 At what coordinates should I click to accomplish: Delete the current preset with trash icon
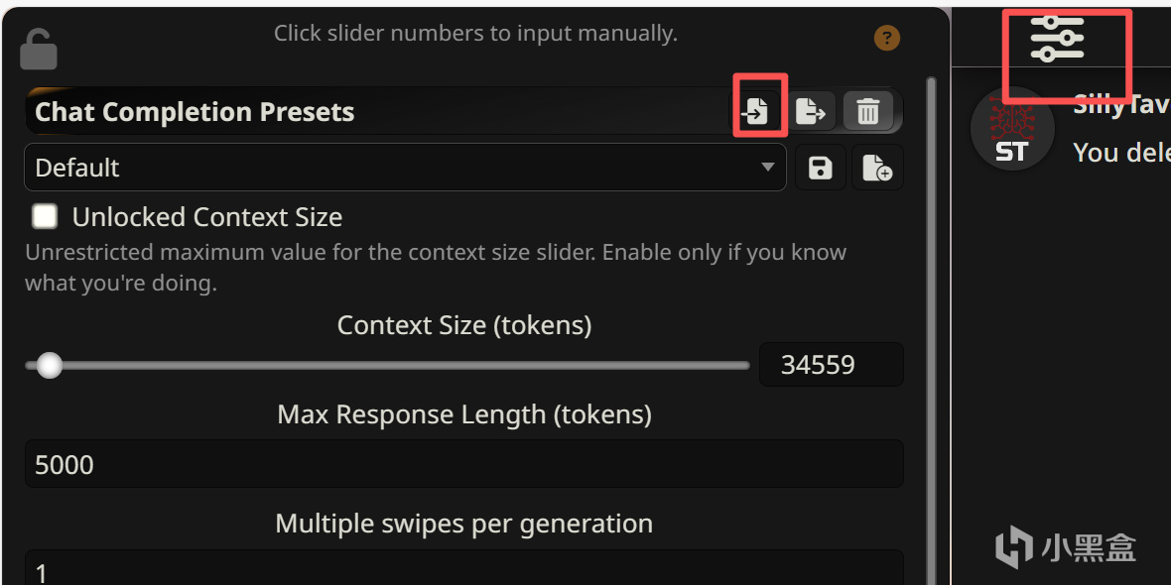[x=867, y=110]
